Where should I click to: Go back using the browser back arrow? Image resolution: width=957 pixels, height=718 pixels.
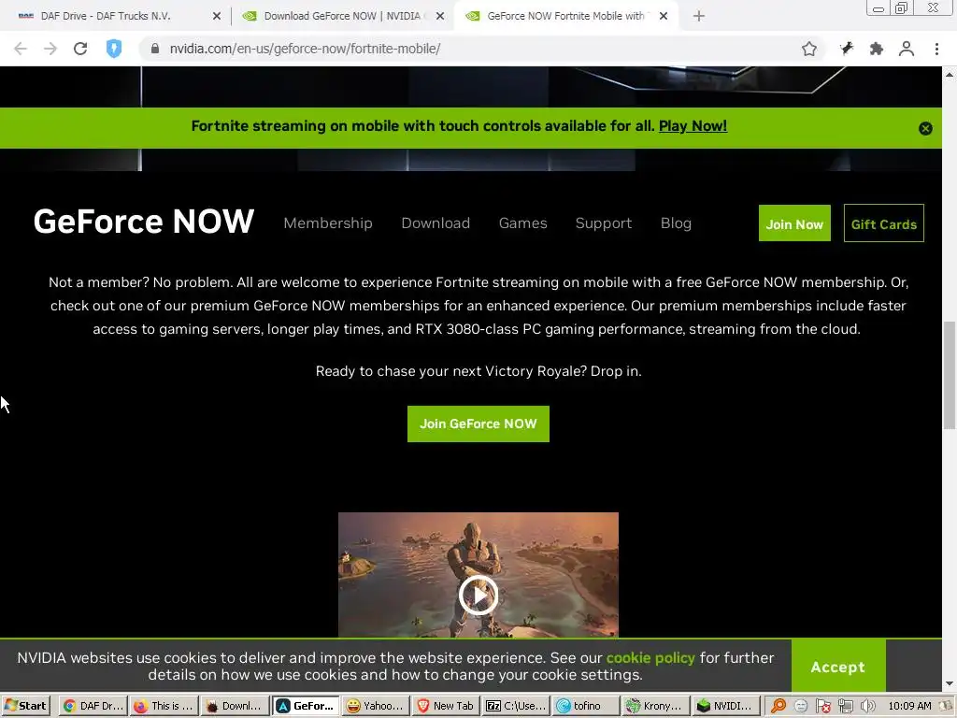click(x=21, y=49)
